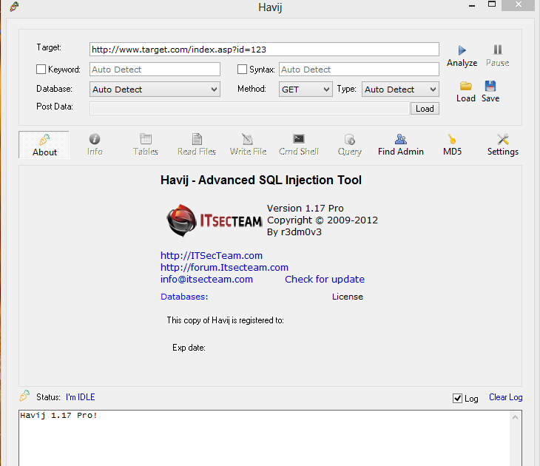The width and height of the screenshot is (540, 466).
Task: Click the Version 1.17 Pro text
Action: click(x=305, y=209)
